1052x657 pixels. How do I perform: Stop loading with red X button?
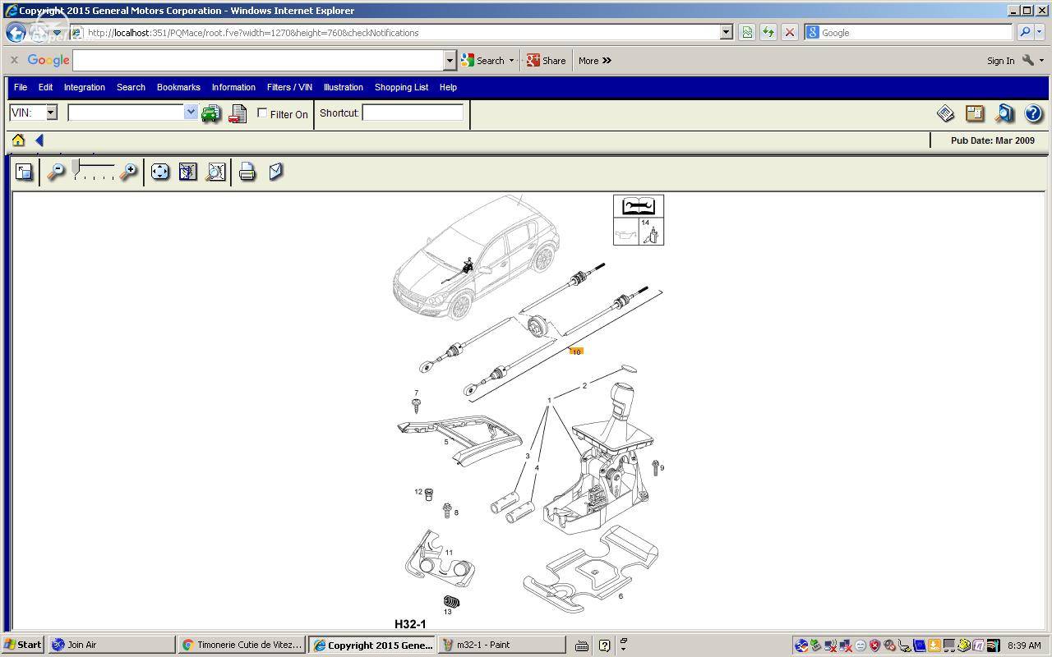790,32
